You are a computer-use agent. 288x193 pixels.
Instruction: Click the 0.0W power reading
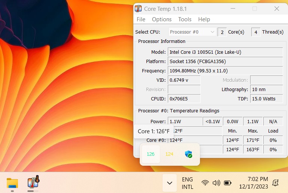233,121
